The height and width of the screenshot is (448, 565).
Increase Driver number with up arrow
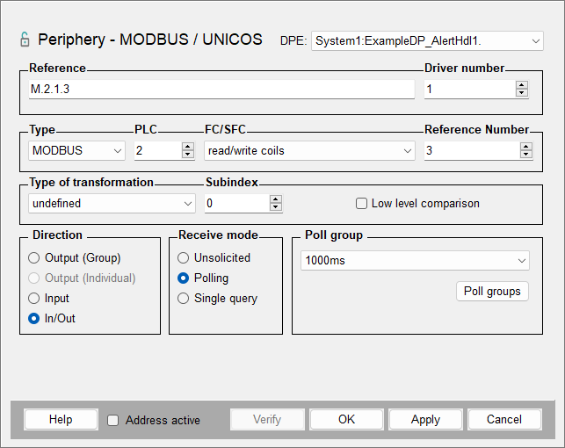pyautogui.click(x=522, y=85)
